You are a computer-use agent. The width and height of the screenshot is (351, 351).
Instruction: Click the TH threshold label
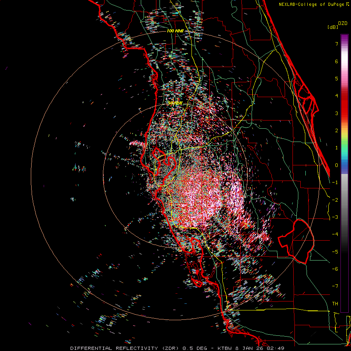tap(335, 303)
